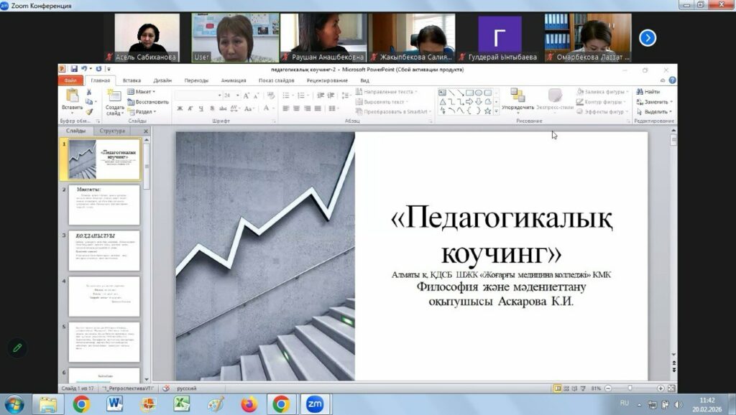Toggle bold (Ж) text formatting
Viewport: 736px width, 415px height.
[x=180, y=108]
